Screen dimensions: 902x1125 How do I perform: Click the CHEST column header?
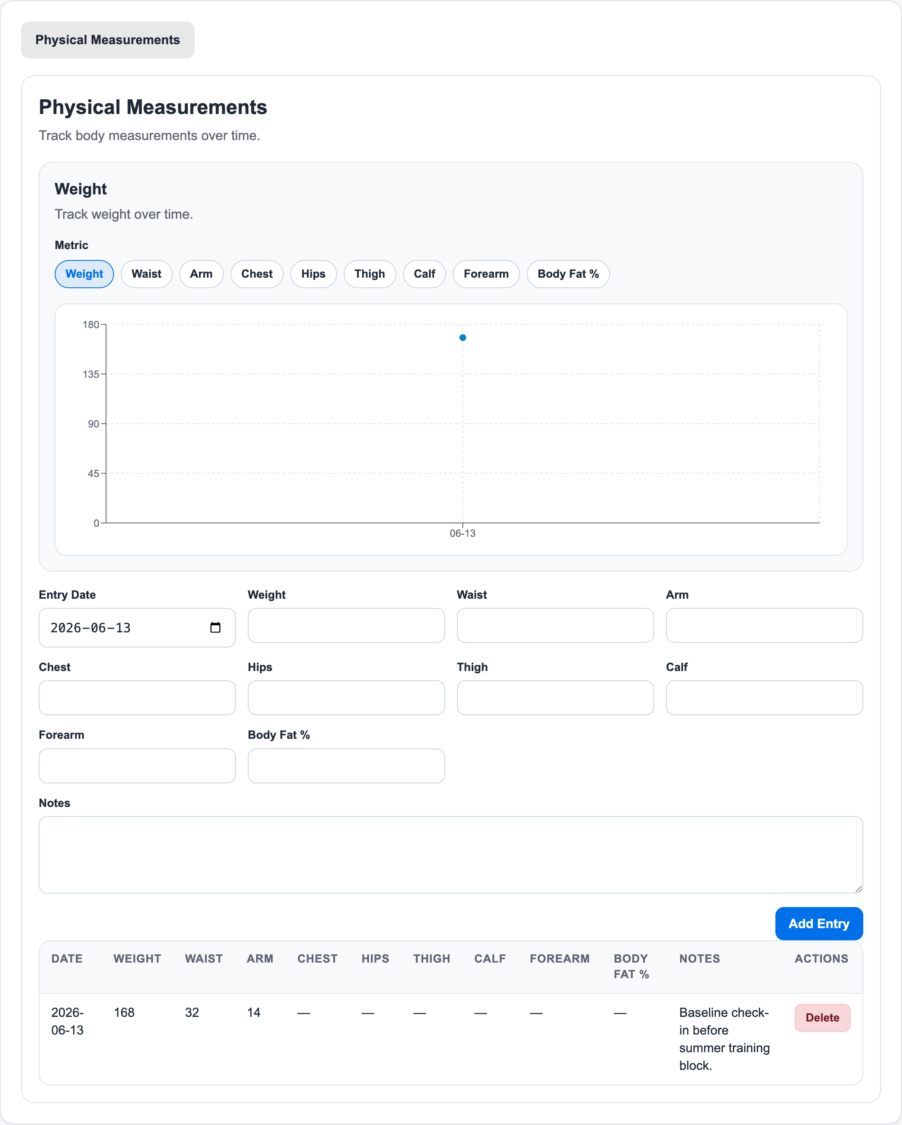click(x=318, y=958)
